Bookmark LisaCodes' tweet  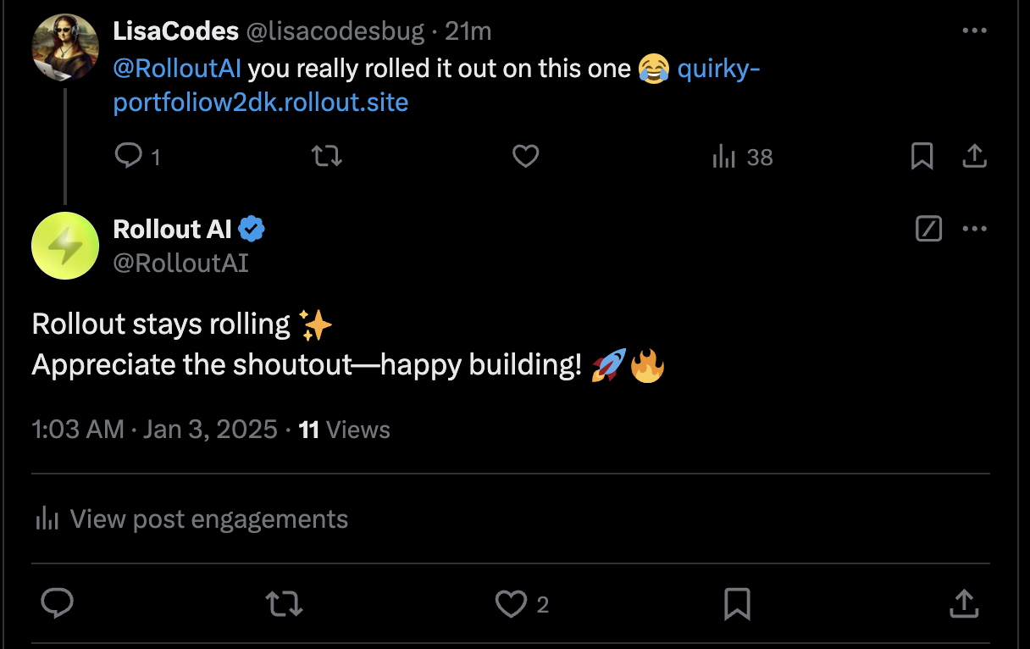coord(922,156)
